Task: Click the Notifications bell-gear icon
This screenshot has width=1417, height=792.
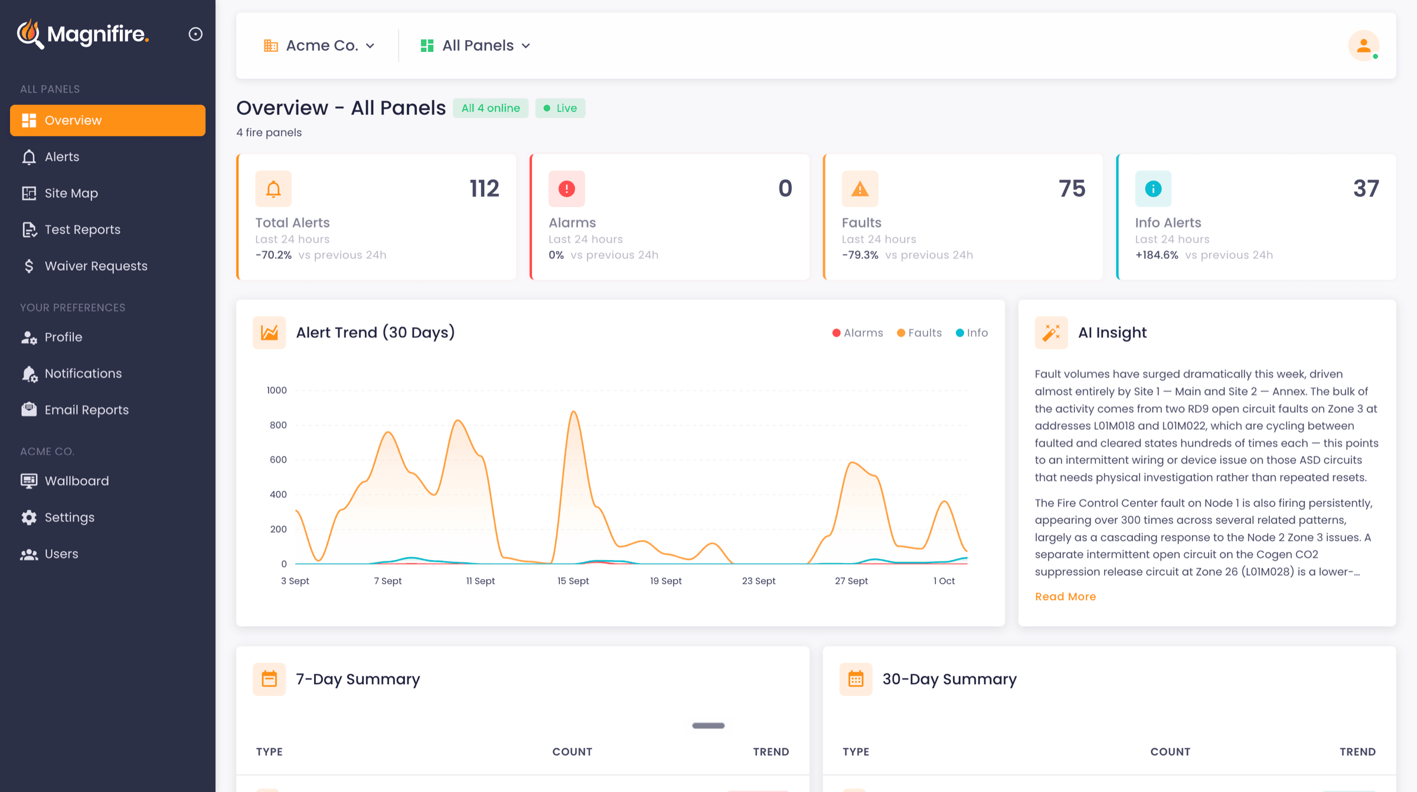Action: click(x=29, y=374)
